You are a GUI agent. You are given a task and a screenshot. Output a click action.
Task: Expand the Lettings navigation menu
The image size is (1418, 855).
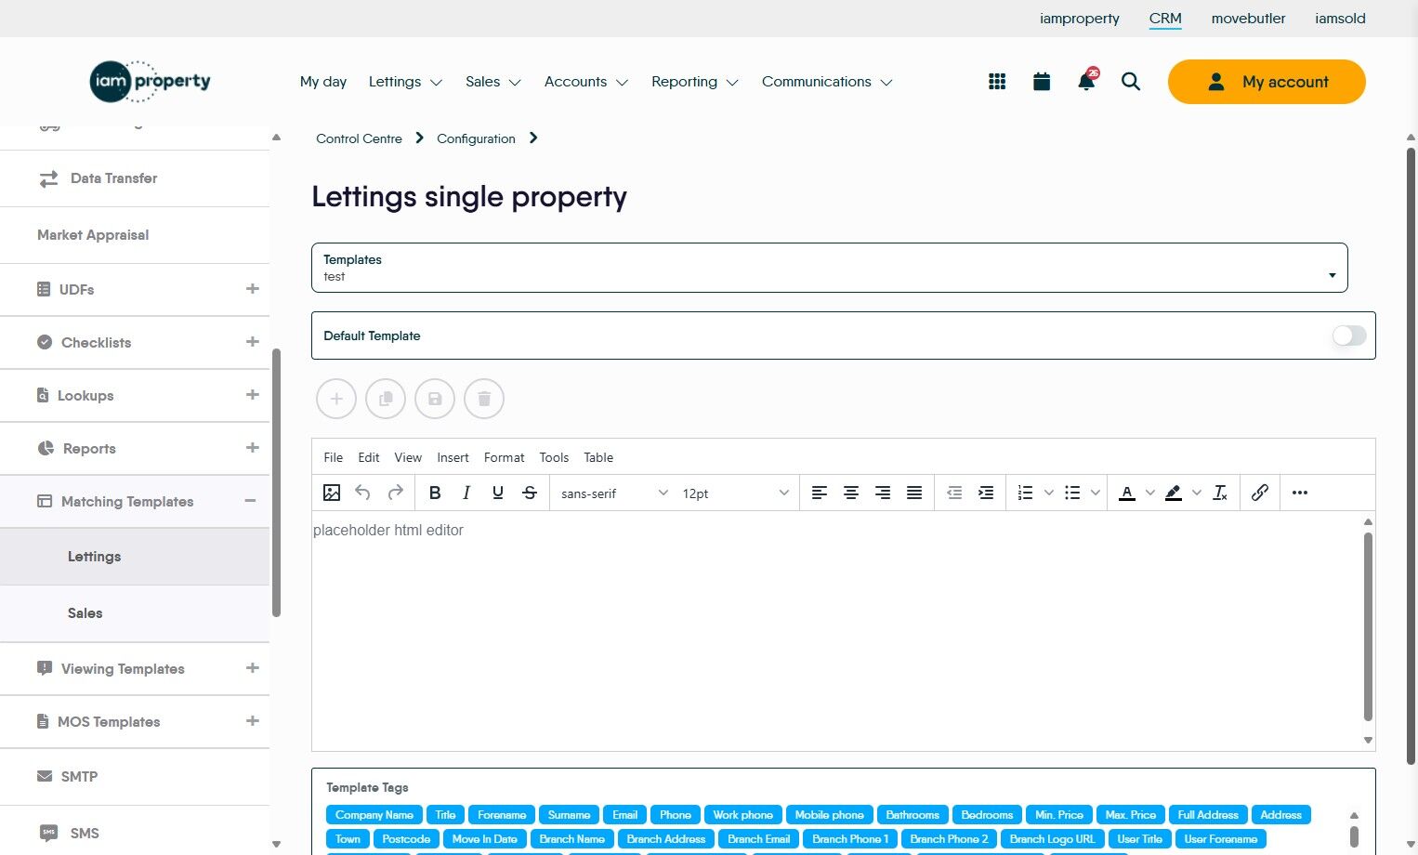pos(405,82)
